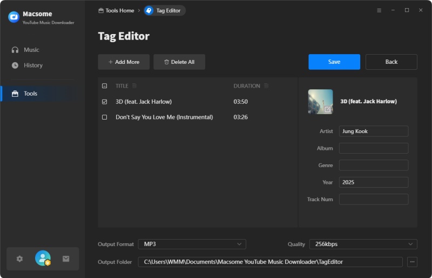Click the edit cover icon on artwork
432x278 pixels.
click(x=327, y=109)
